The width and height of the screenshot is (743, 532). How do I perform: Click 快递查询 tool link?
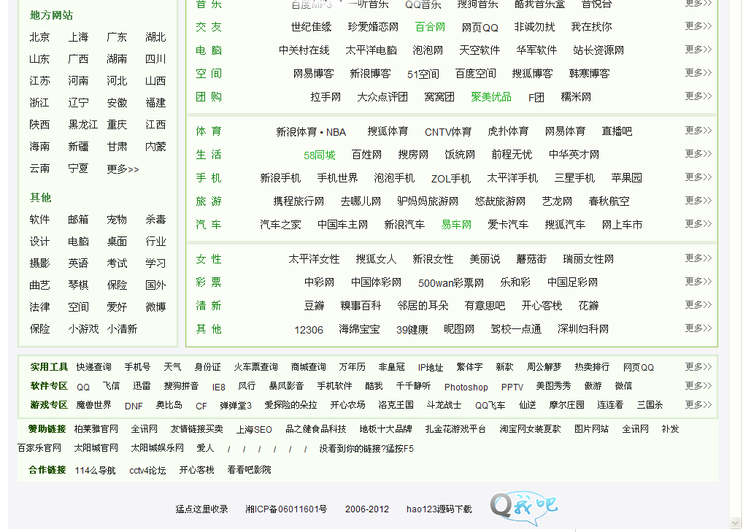pos(94,367)
